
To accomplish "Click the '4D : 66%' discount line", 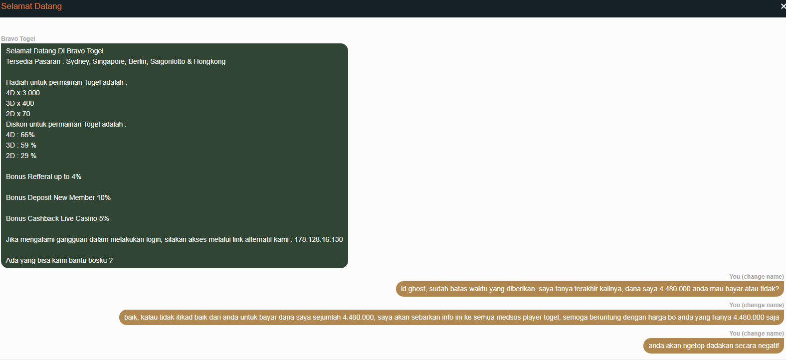I will 20,135.
